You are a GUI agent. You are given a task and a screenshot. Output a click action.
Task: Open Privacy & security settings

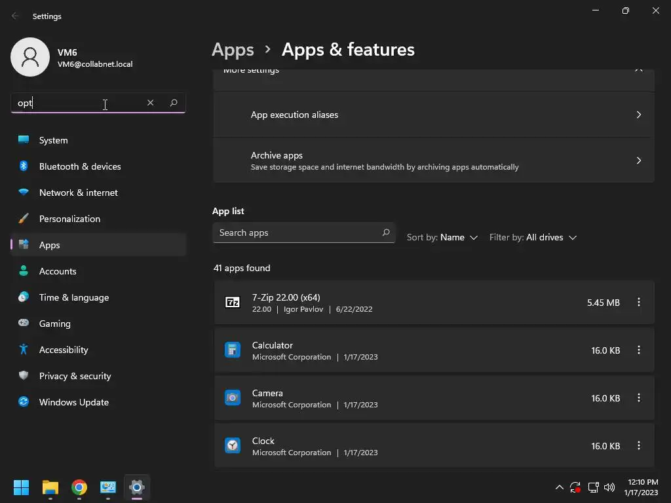(75, 376)
